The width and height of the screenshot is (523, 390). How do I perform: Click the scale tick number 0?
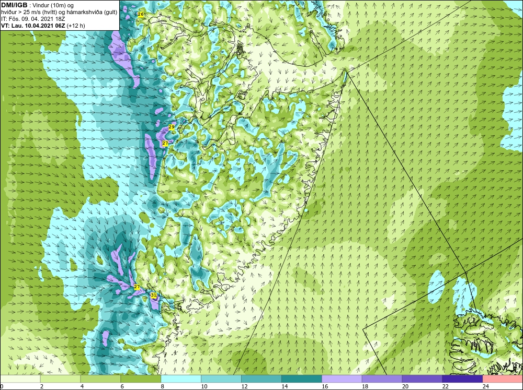point(2,386)
